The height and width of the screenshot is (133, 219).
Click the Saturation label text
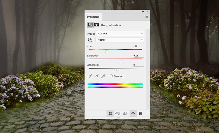click(x=93, y=56)
